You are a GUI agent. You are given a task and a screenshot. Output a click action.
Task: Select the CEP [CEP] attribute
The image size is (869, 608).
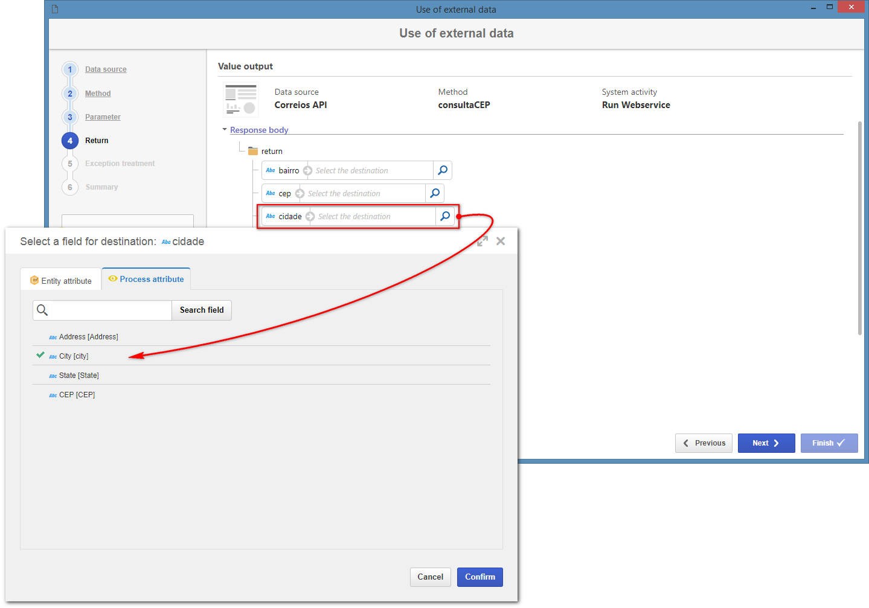261,394
